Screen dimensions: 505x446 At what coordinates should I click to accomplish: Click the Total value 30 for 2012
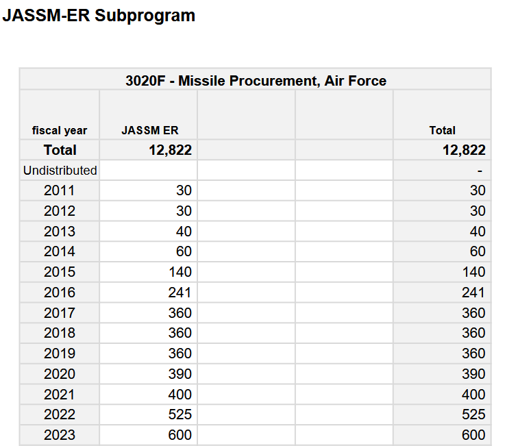(478, 211)
